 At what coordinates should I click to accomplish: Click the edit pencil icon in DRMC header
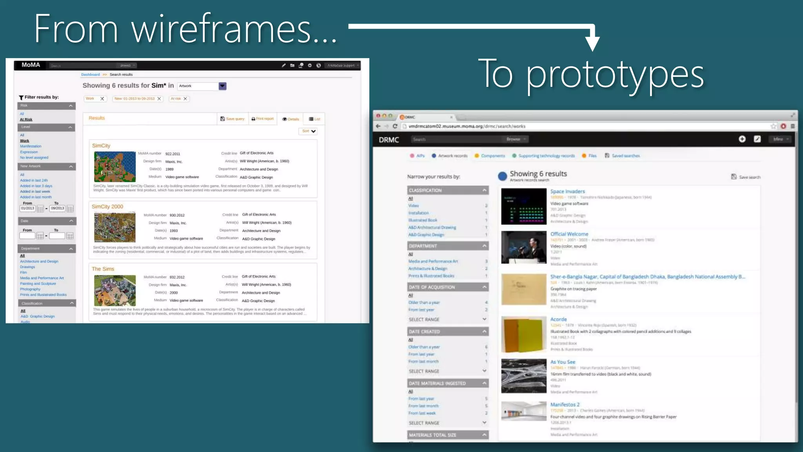point(757,139)
